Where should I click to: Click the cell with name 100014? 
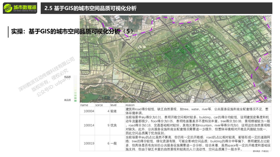pos(89,125)
